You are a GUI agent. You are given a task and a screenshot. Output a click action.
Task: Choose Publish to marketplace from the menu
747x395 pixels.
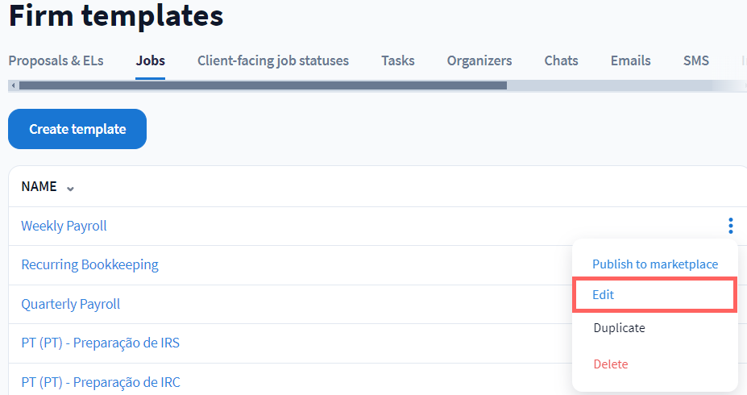coord(654,264)
